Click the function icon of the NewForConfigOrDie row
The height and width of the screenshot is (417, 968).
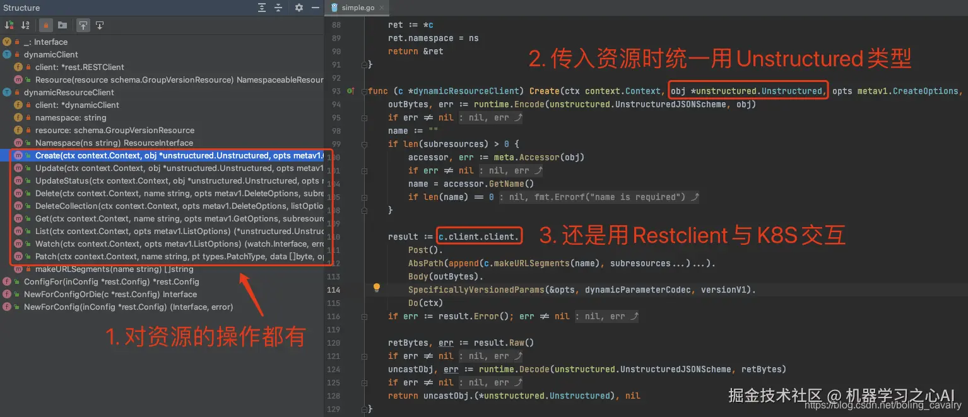click(x=7, y=294)
